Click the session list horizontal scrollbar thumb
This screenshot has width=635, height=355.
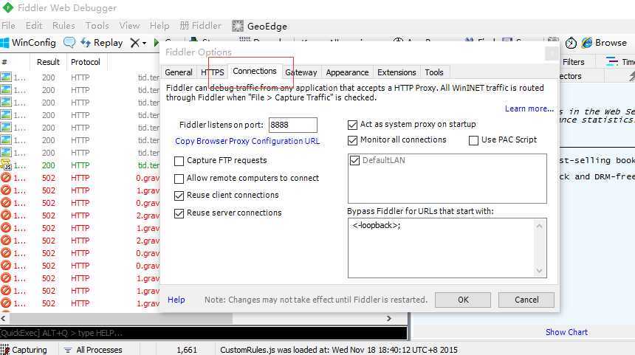[x=120, y=319]
